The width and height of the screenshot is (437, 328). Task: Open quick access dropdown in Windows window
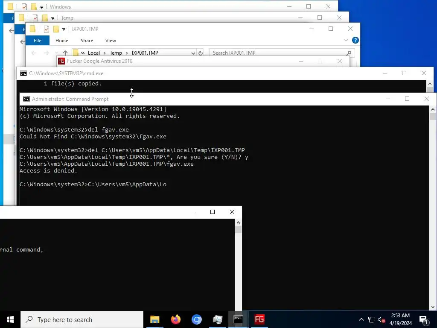(41, 7)
